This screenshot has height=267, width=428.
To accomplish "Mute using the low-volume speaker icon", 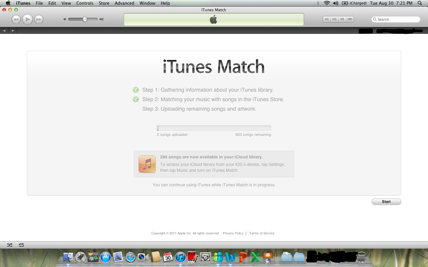I will (65, 19).
